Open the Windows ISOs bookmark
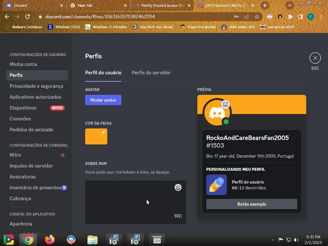The height and width of the screenshot is (246, 328). tap(64, 27)
